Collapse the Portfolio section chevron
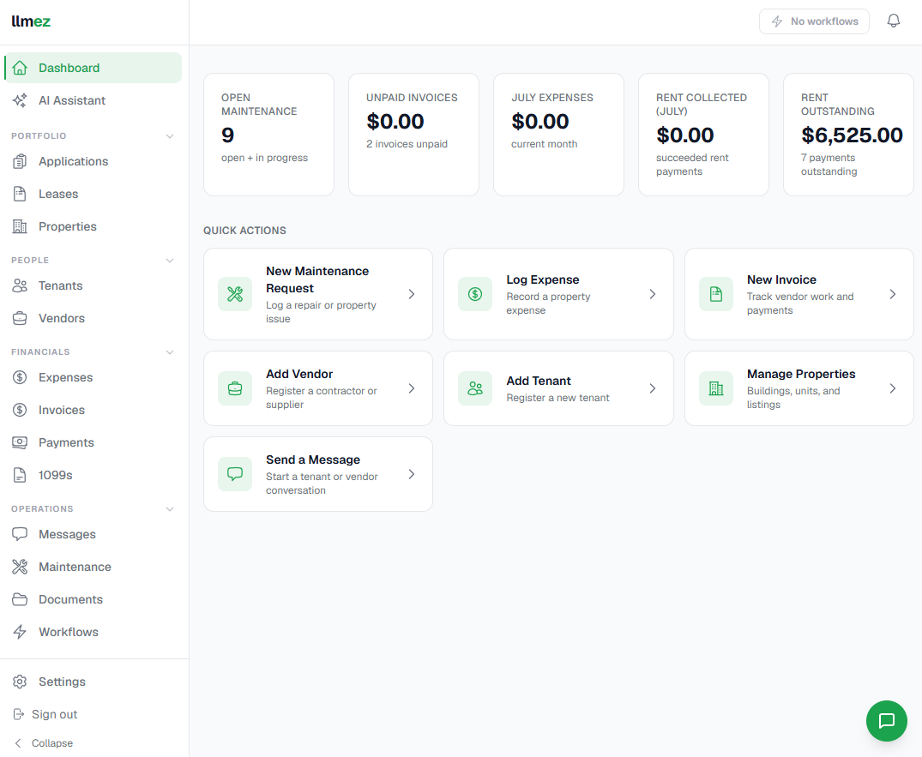The height and width of the screenshot is (757, 922). coord(170,136)
